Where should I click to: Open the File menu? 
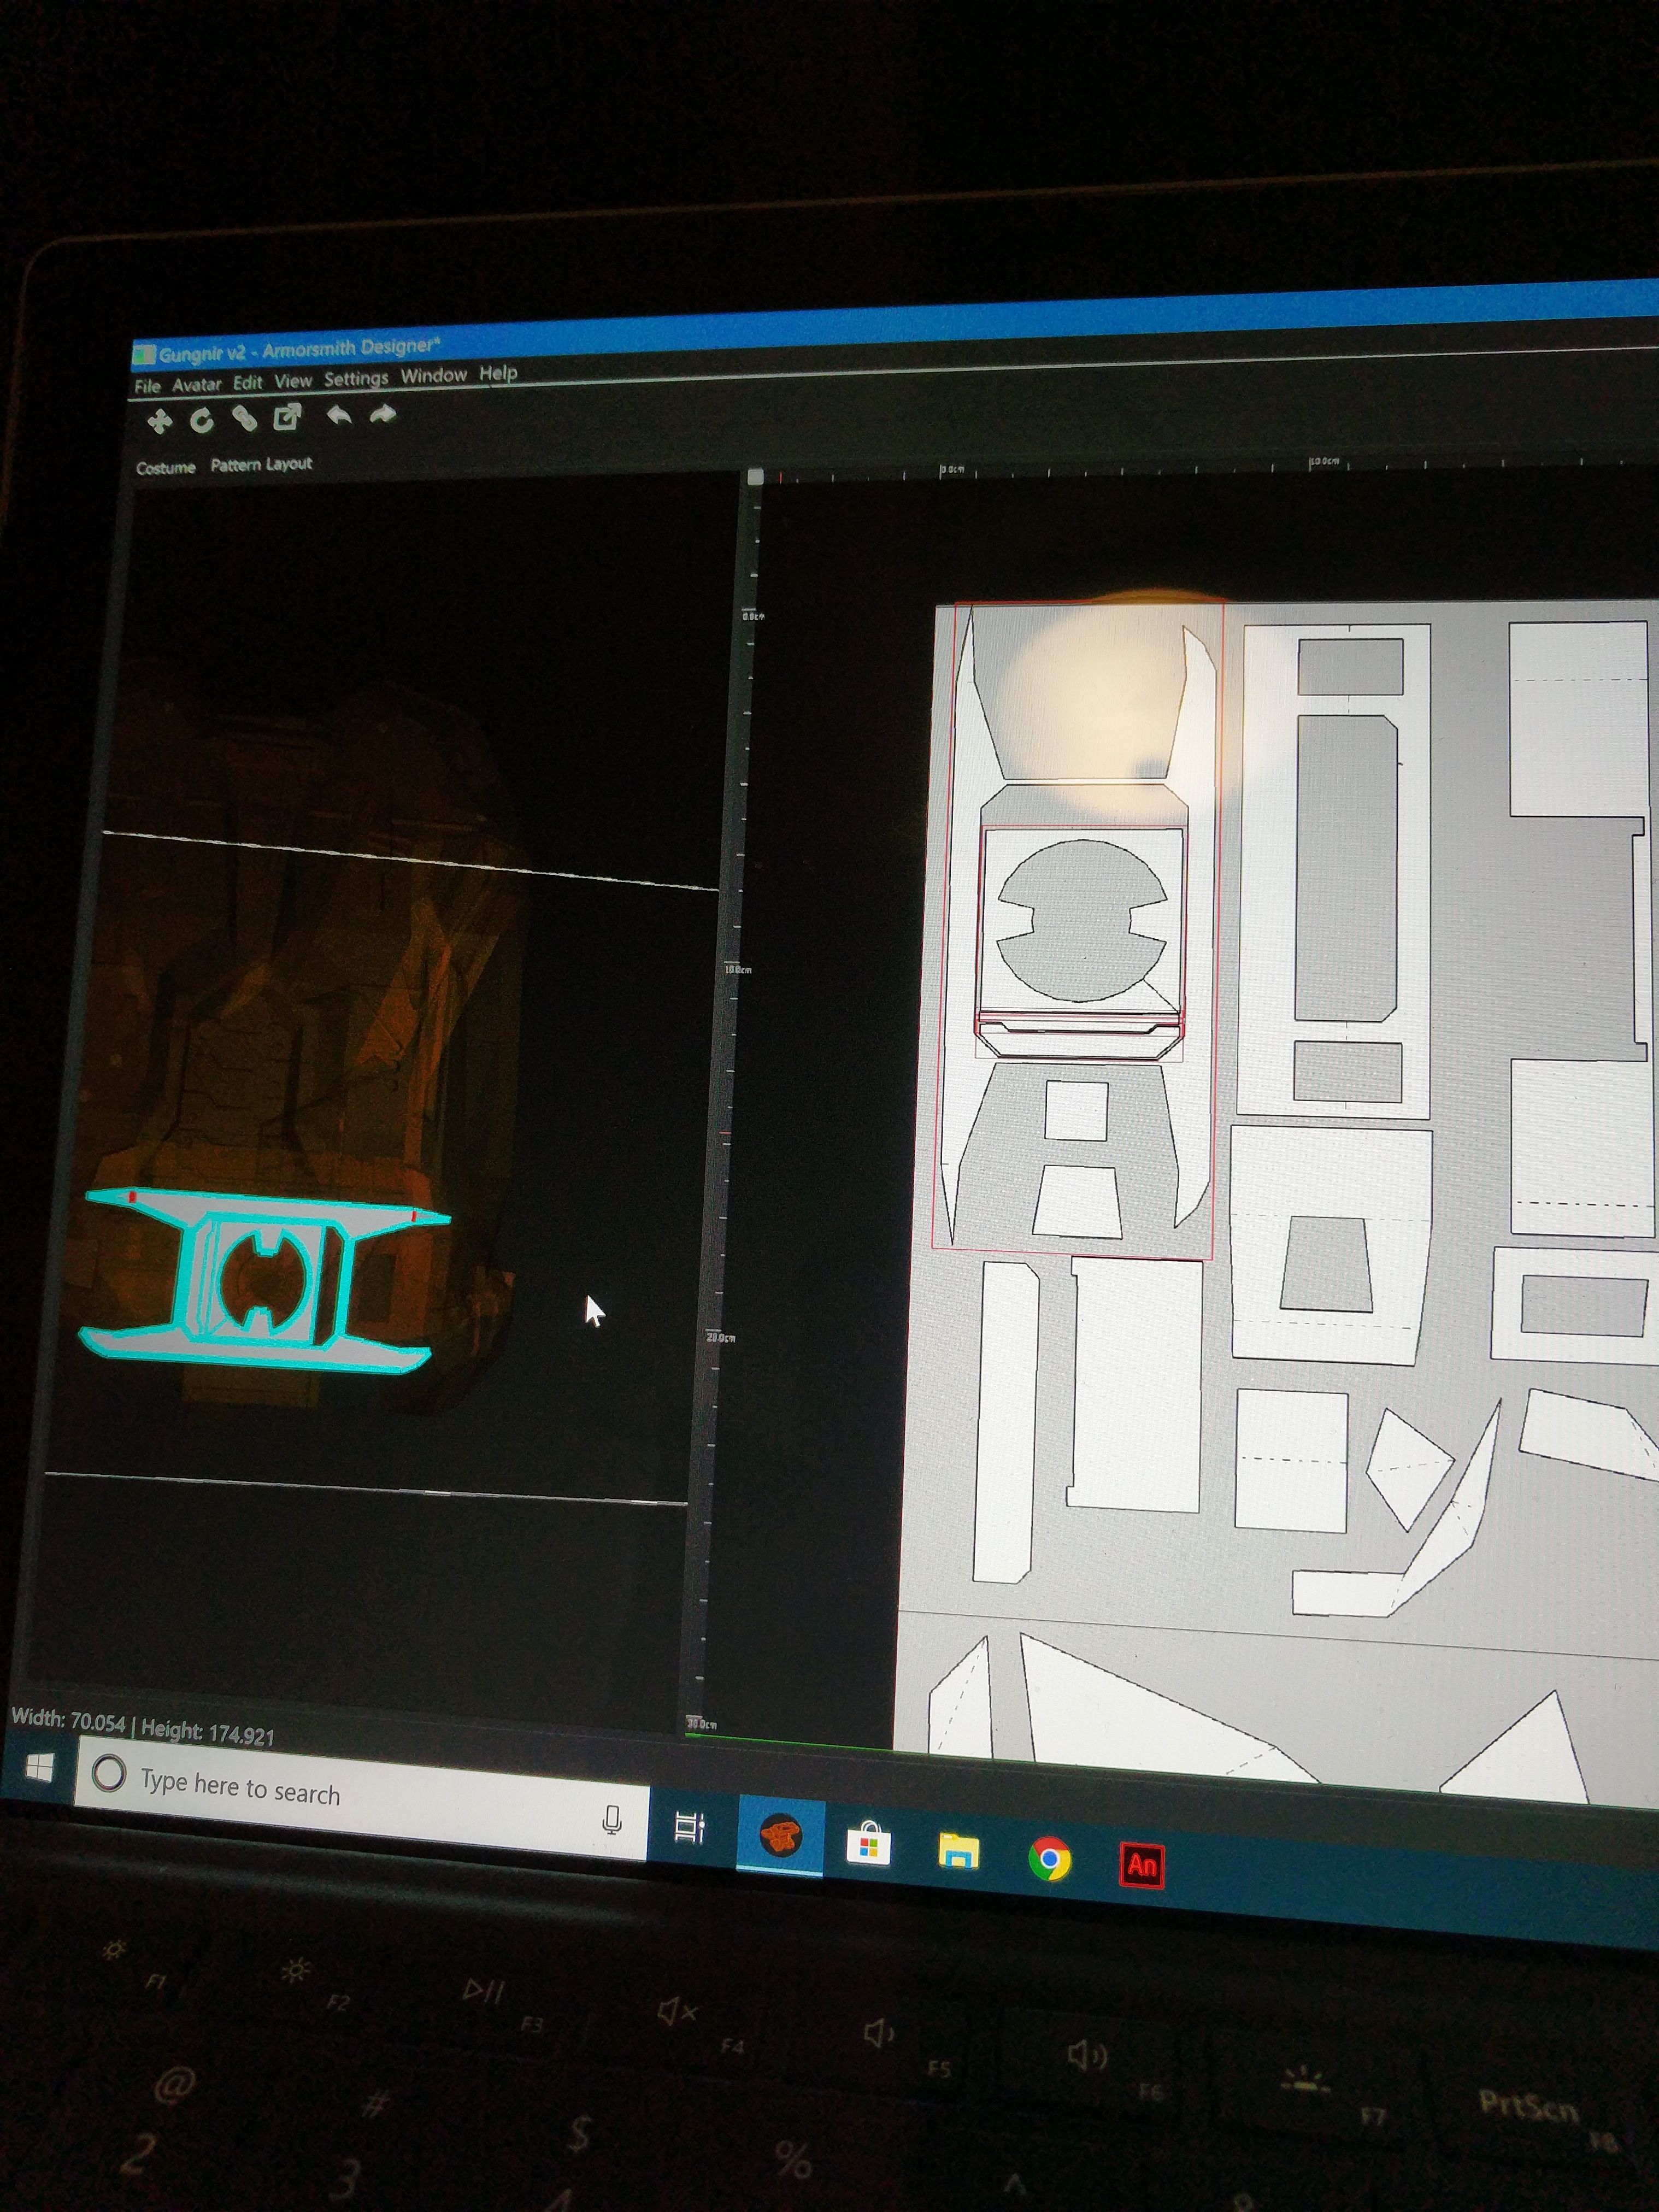tap(147, 386)
